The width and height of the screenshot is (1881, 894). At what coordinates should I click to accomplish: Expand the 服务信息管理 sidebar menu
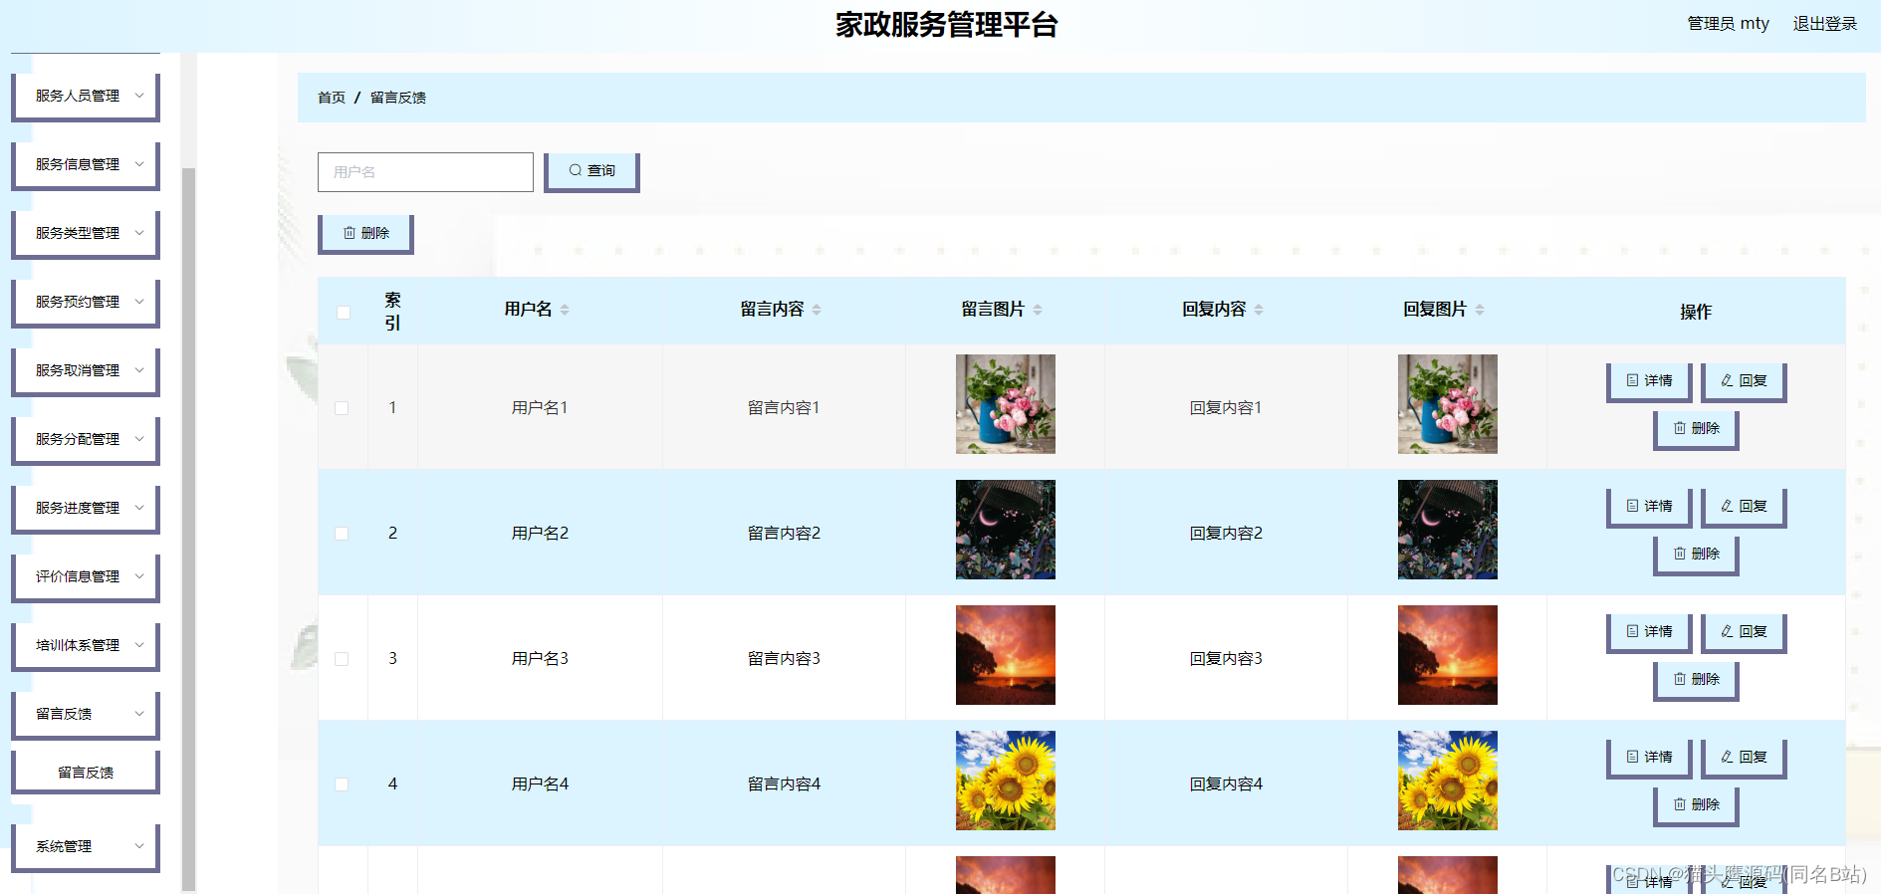86,165
